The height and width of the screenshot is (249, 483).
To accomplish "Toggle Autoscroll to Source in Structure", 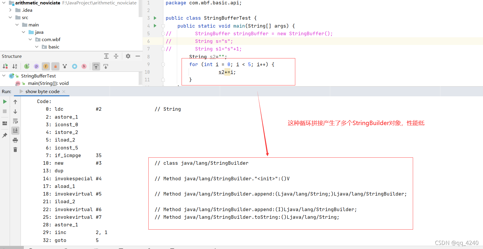I will tap(96, 66).
